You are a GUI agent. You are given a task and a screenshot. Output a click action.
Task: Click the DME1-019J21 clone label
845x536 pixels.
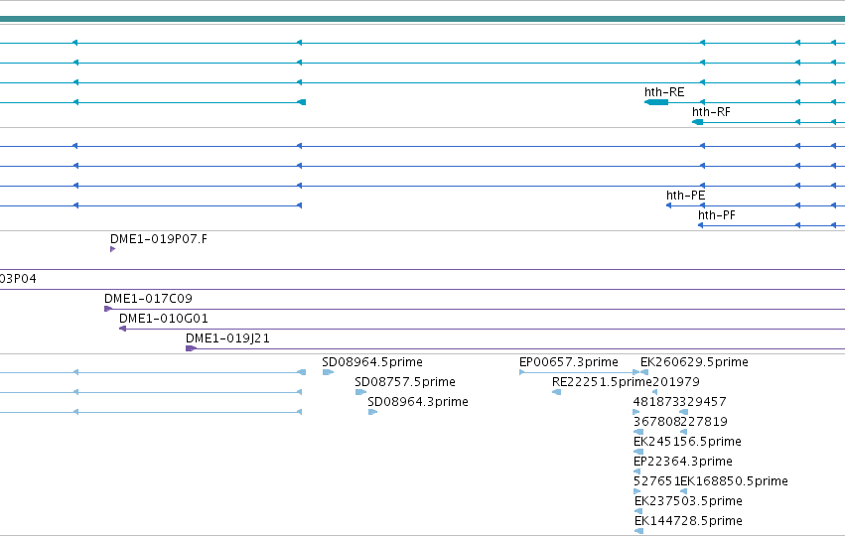coord(227,338)
